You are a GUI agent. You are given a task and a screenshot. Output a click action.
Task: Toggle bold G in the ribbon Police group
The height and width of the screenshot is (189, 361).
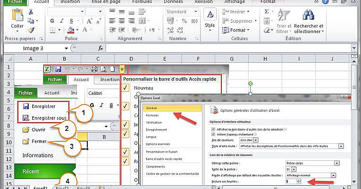click(52, 21)
